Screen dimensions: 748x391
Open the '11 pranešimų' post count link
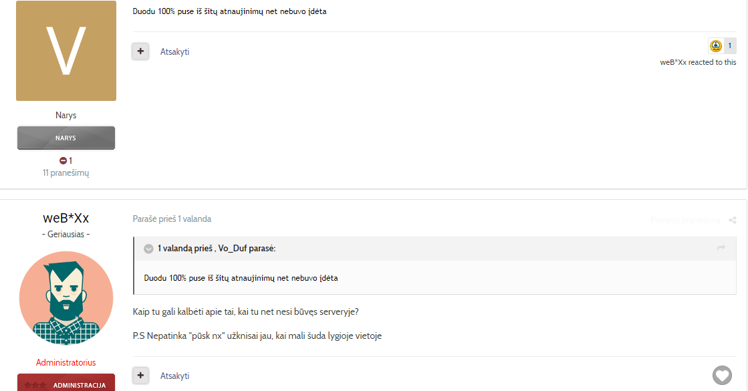coord(66,172)
